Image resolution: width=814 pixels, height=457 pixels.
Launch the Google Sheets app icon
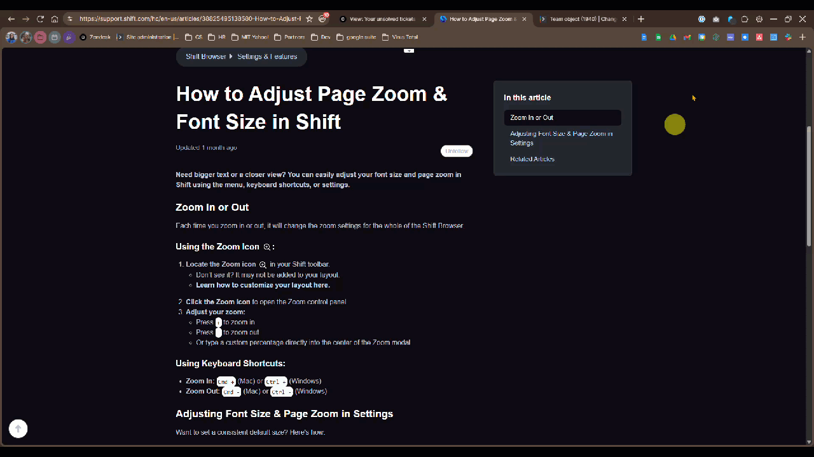[658, 37]
